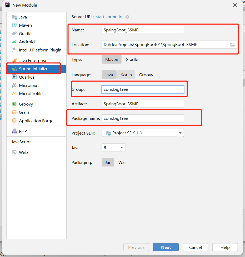This screenshot has height=257, width=245.
Task: Close the New Module dialog
Action: [x=235, y=5]
